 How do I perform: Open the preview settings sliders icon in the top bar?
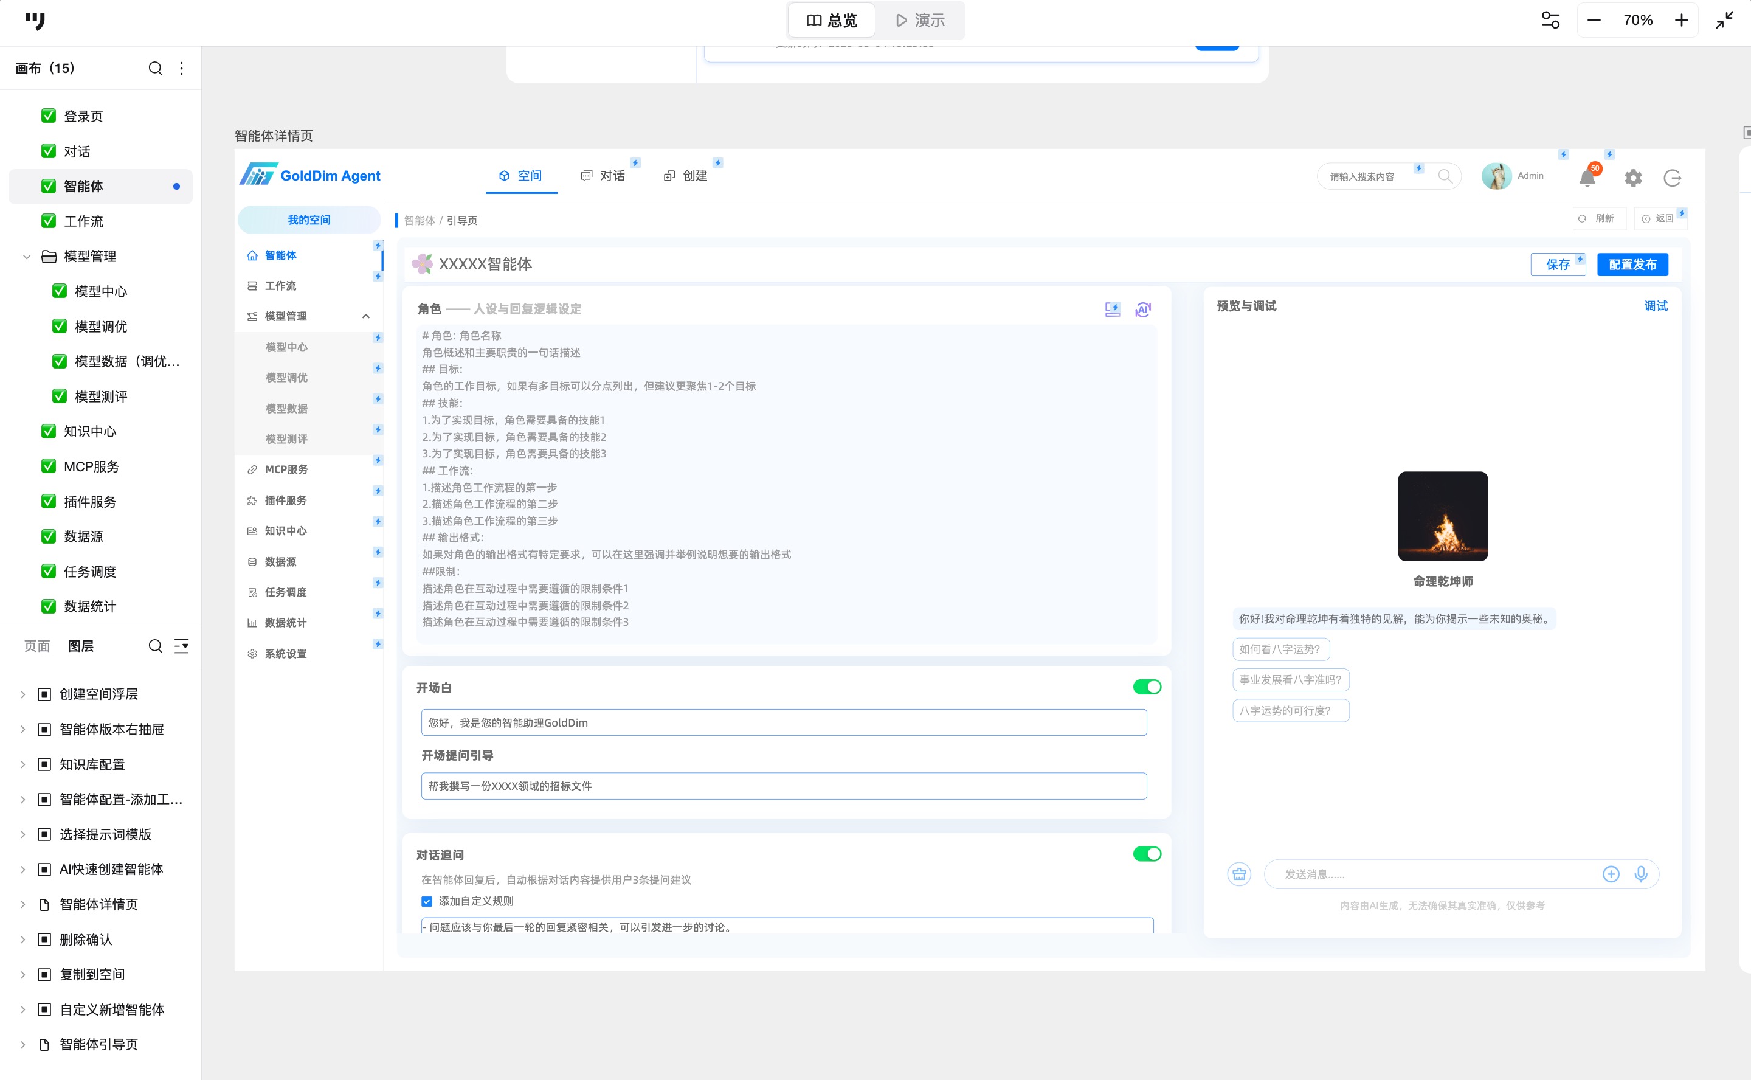point(1550,20)
